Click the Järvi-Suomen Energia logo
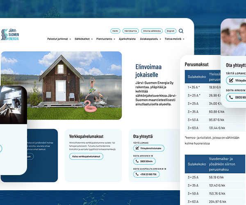The image size is (246, 205). coord(10,34)
